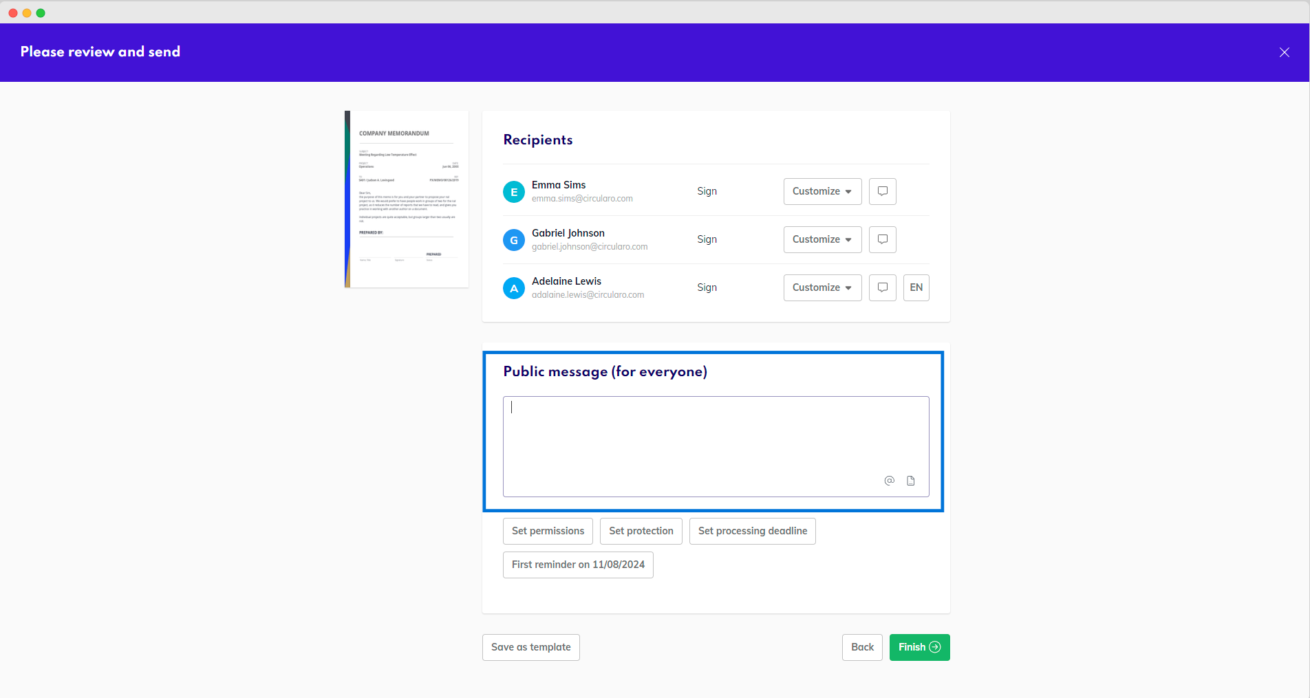Click the @ mention icon in message box
The width and height of the screenshot is (1310, 698).
click(x=889, y=481)
